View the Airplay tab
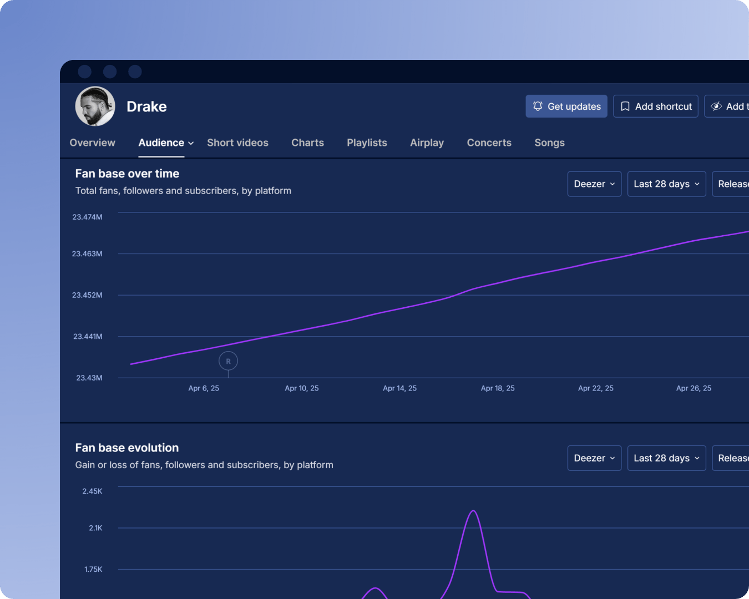Image resolution: width=749 pixels, height=599 pixels. click(x=427, y=143)
